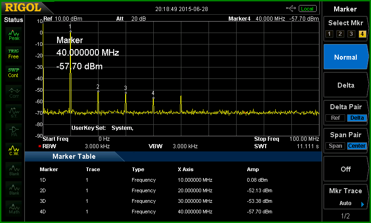Click the PA preamplifier status icon
The width and height of the screenshot is (371, 223).
tap(14, 131)
